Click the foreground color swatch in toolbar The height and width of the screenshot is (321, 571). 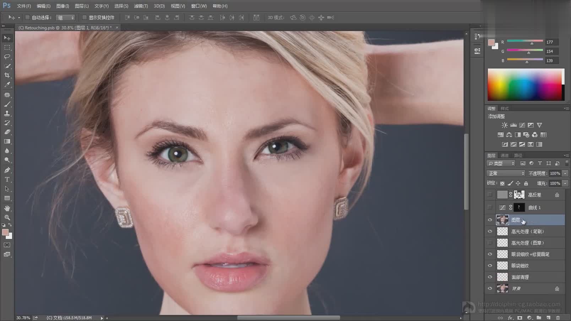pyautogui.click(x=5, y=232)
